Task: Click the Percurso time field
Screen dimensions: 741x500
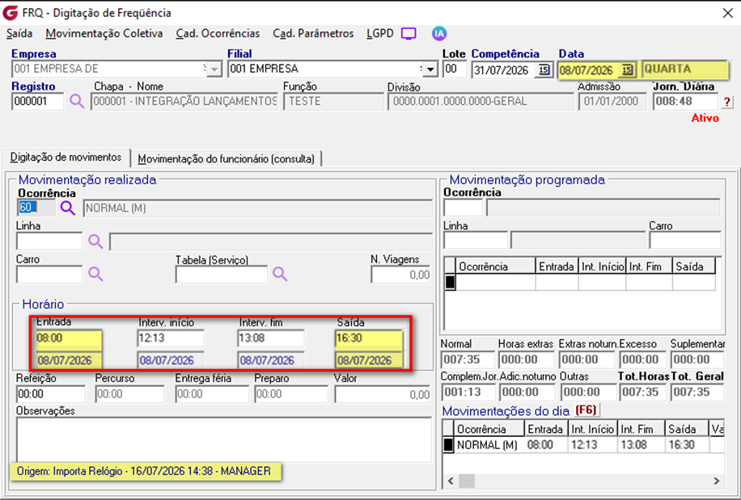Action: [130, 394]
